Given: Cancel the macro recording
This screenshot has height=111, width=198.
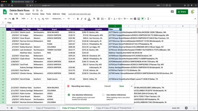Looking at the screenshot, I should (x=107, y=86).
